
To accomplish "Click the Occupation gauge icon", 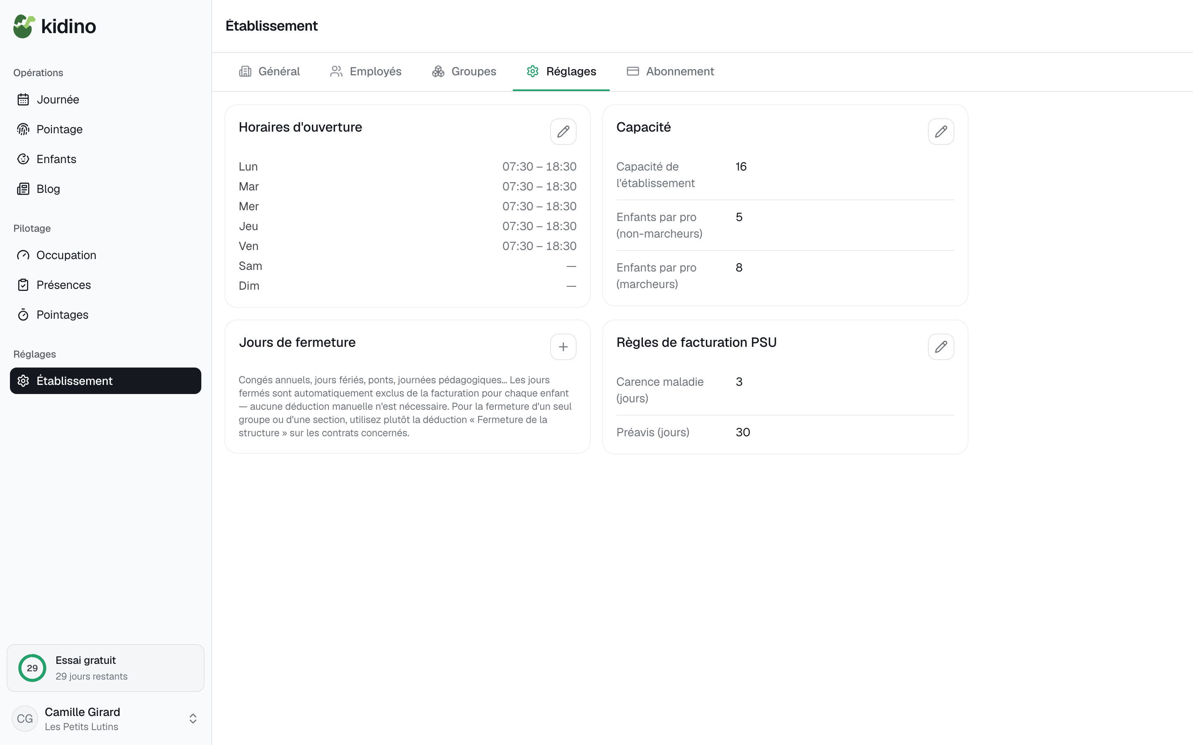I will click(23, 255).
